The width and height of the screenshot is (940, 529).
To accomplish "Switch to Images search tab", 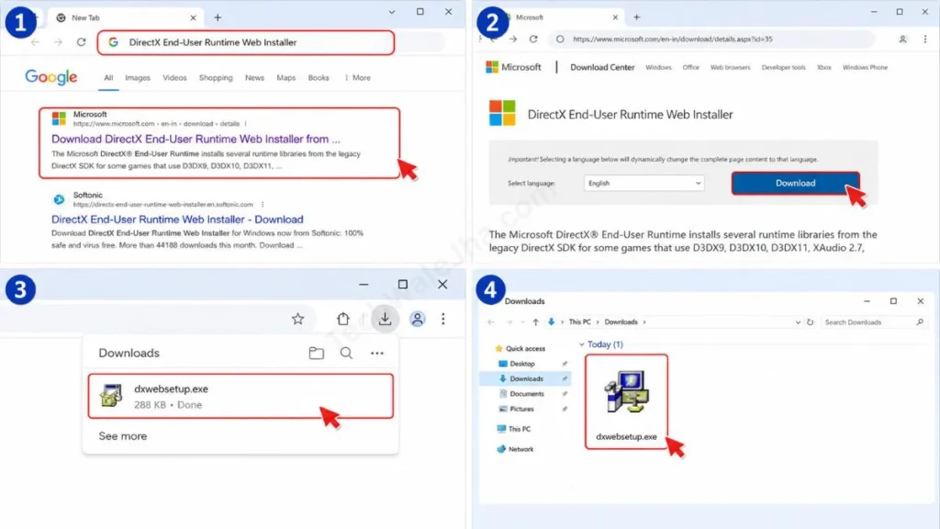I will 138,78.
